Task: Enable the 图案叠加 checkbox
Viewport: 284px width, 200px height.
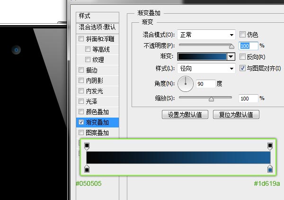Action: pyautogui.click(x=81, y=133)
